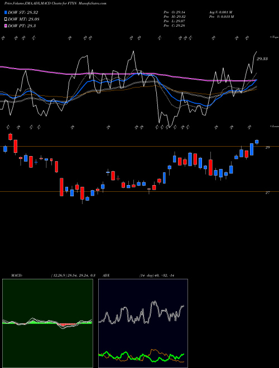The width and height of the screenshot is (279, 368).
Task: Select the 'DOW ST: 28.32' legend label
Action: point(23,13)
